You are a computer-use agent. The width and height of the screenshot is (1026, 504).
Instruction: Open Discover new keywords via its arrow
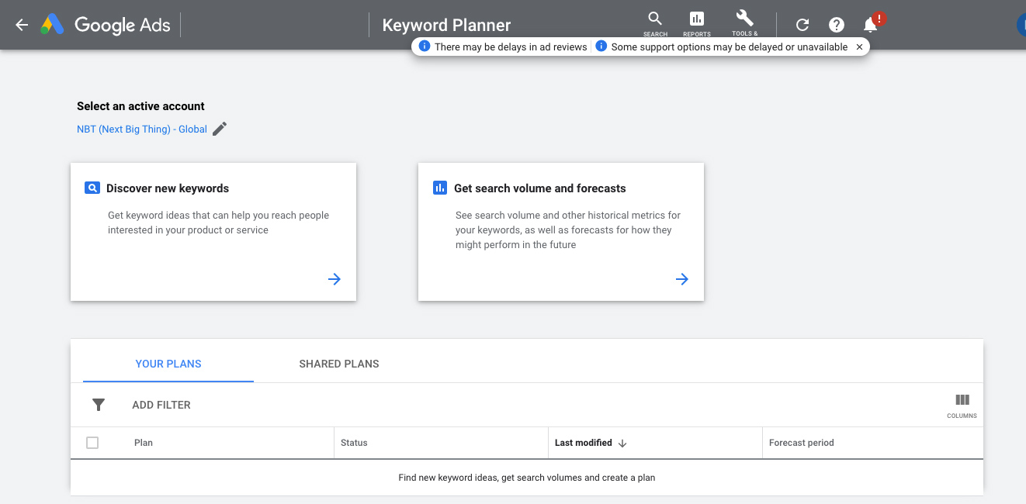tap(334, 279)
